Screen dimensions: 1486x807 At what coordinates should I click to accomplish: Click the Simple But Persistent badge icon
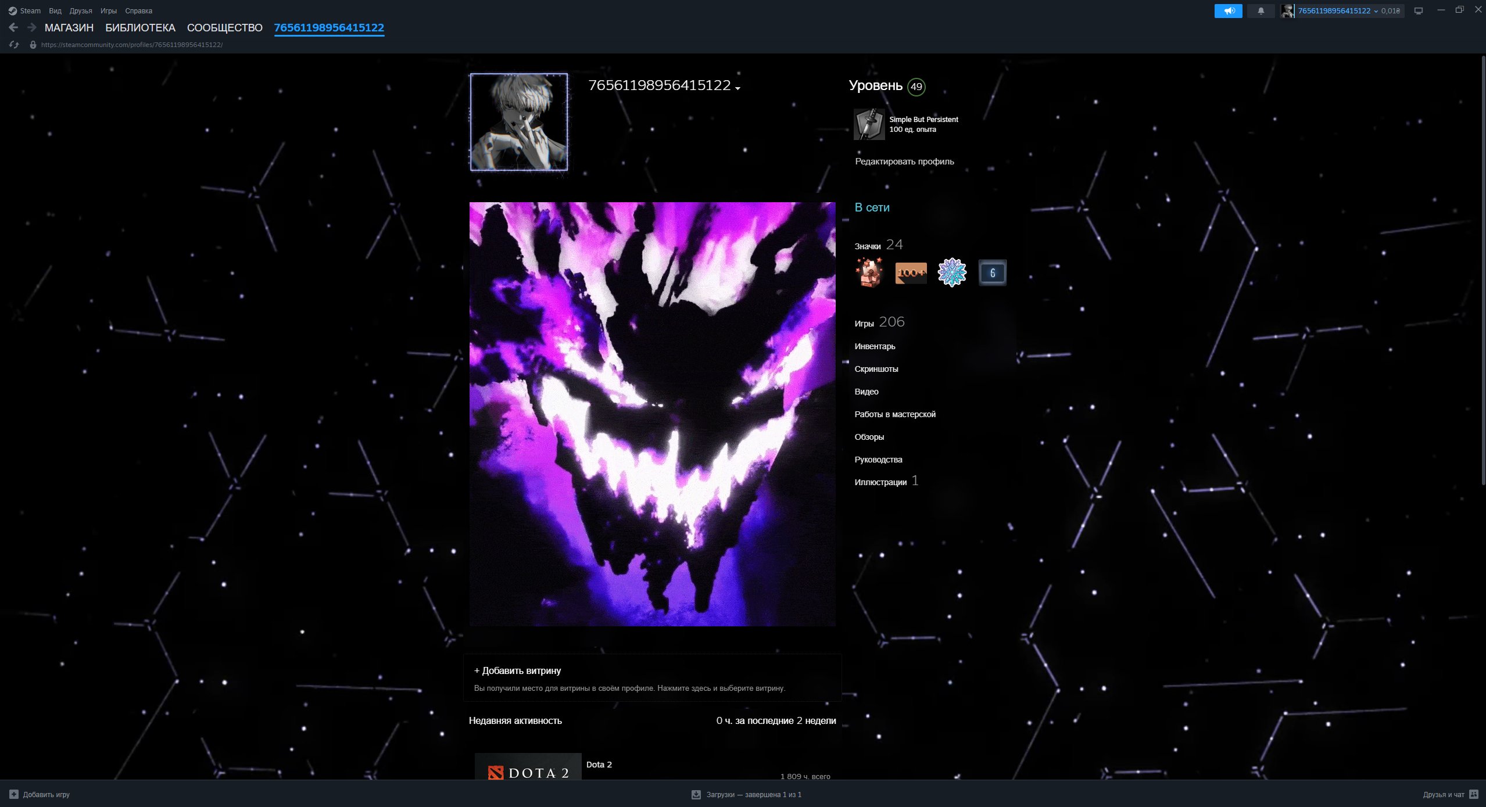869,124
